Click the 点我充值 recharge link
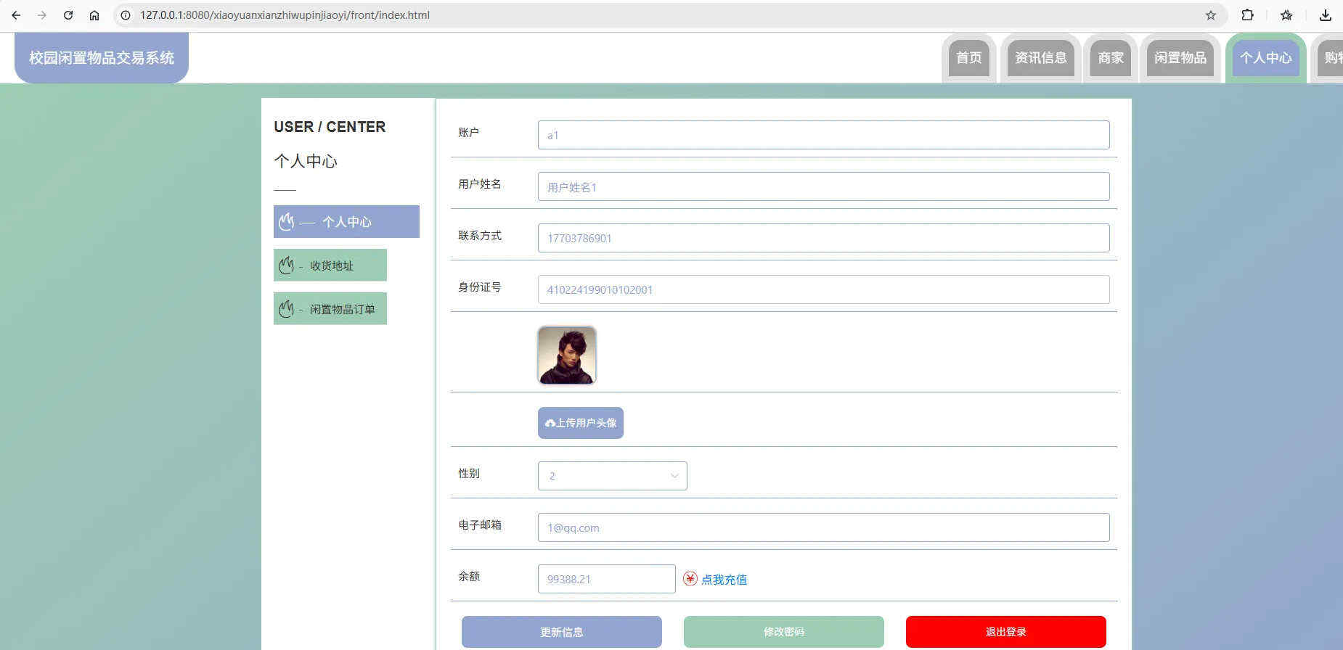Viewport: 1343px width, 650px height. pyautogui.click(x=724, y=580)
